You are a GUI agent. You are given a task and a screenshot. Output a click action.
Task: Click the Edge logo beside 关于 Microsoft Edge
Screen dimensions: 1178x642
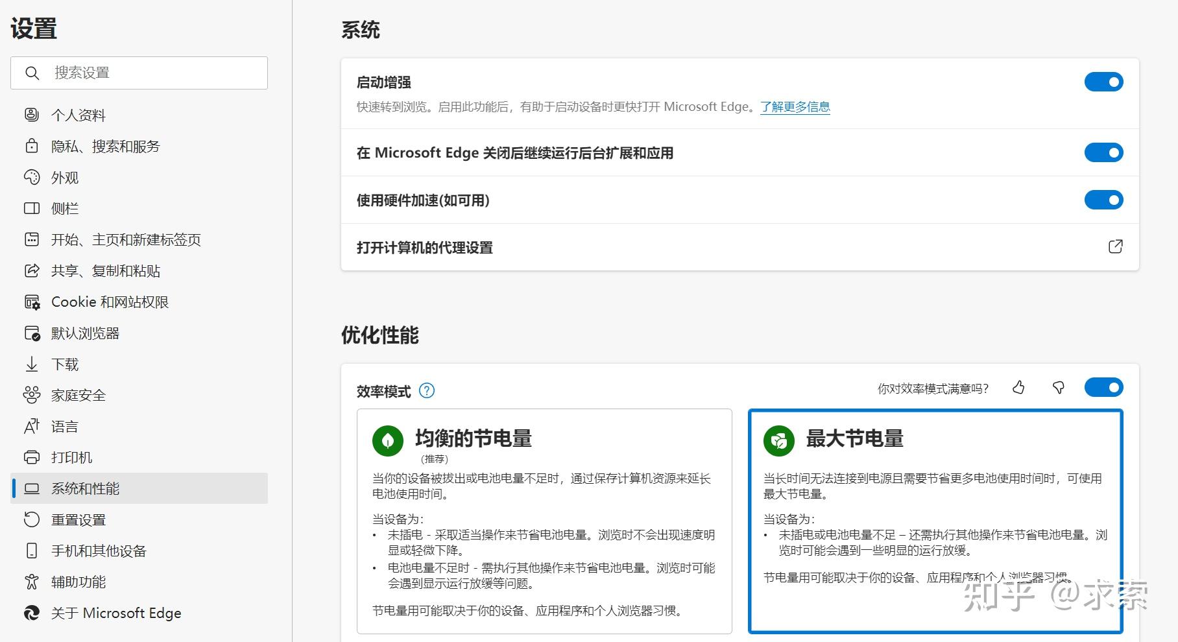[x=32, y=613]
